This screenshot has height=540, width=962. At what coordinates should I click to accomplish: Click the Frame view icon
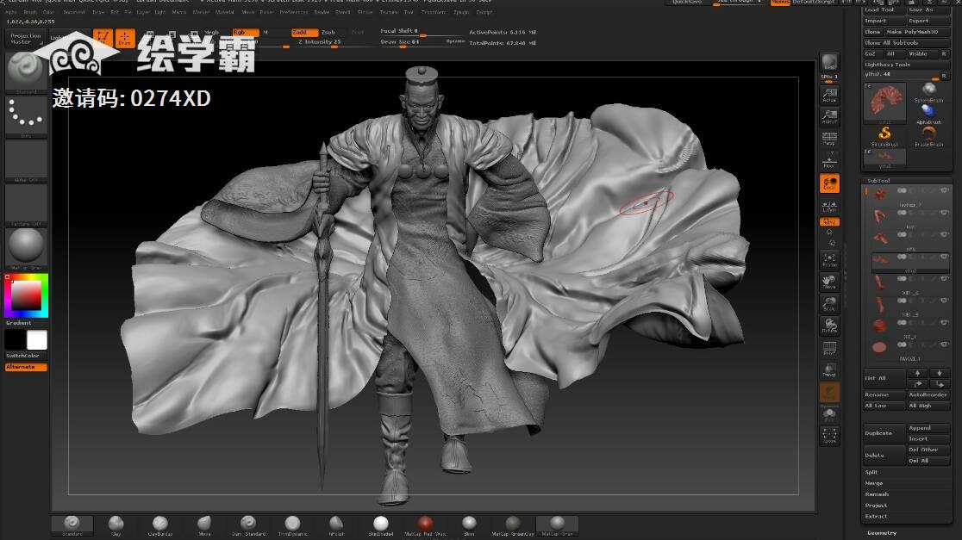tap(829, 260)
